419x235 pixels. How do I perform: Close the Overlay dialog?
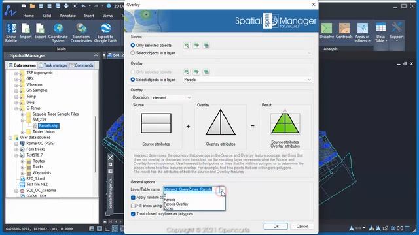pyautogui.click(x=314, y=5)
